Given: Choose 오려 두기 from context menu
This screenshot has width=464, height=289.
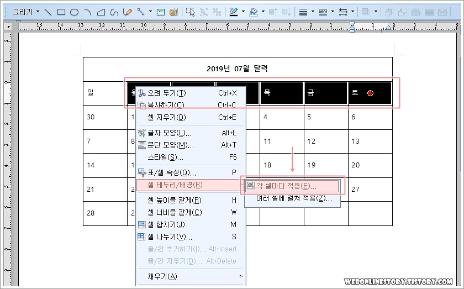Looking at the screenshot, I should point(191,93).
